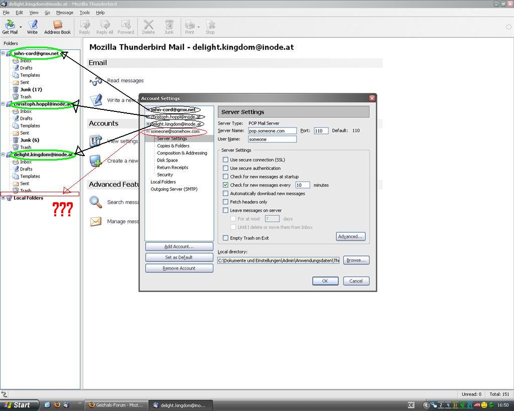Image resolution: width=514 pixels, height=411 pixels.
Task: Open the View menu
Action: [x=34, y=13]
